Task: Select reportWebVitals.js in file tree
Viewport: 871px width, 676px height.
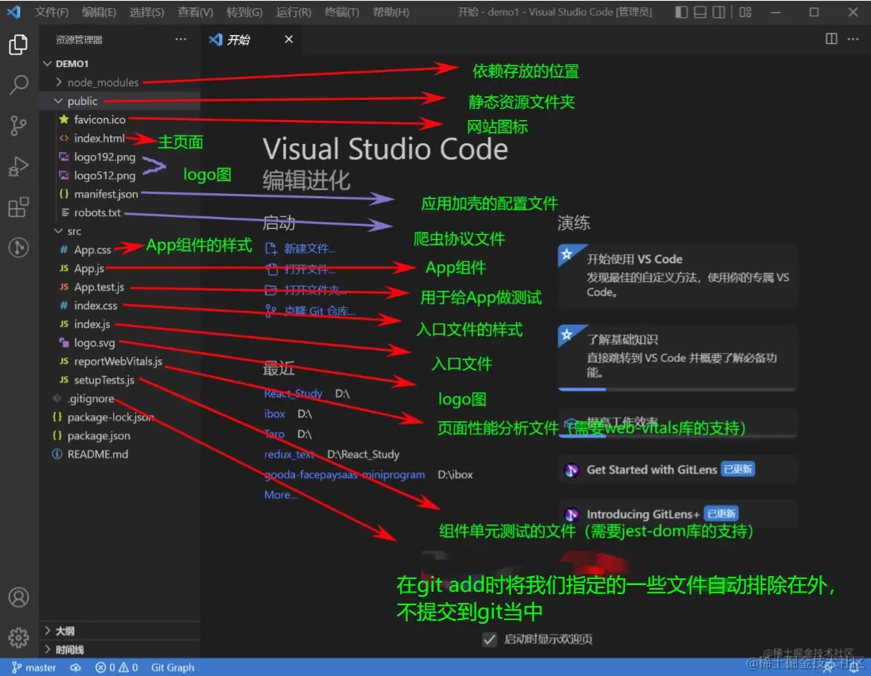Action: [119, 361]
